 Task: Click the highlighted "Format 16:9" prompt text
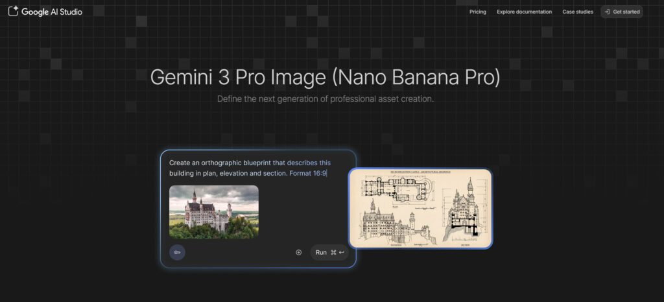pos(308,173)
